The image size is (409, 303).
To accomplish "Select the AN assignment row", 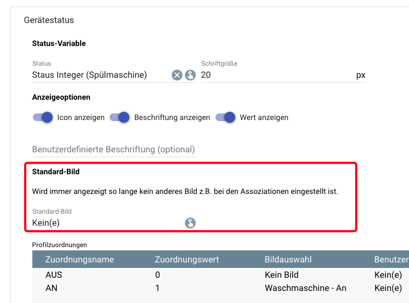I will 53,288.
